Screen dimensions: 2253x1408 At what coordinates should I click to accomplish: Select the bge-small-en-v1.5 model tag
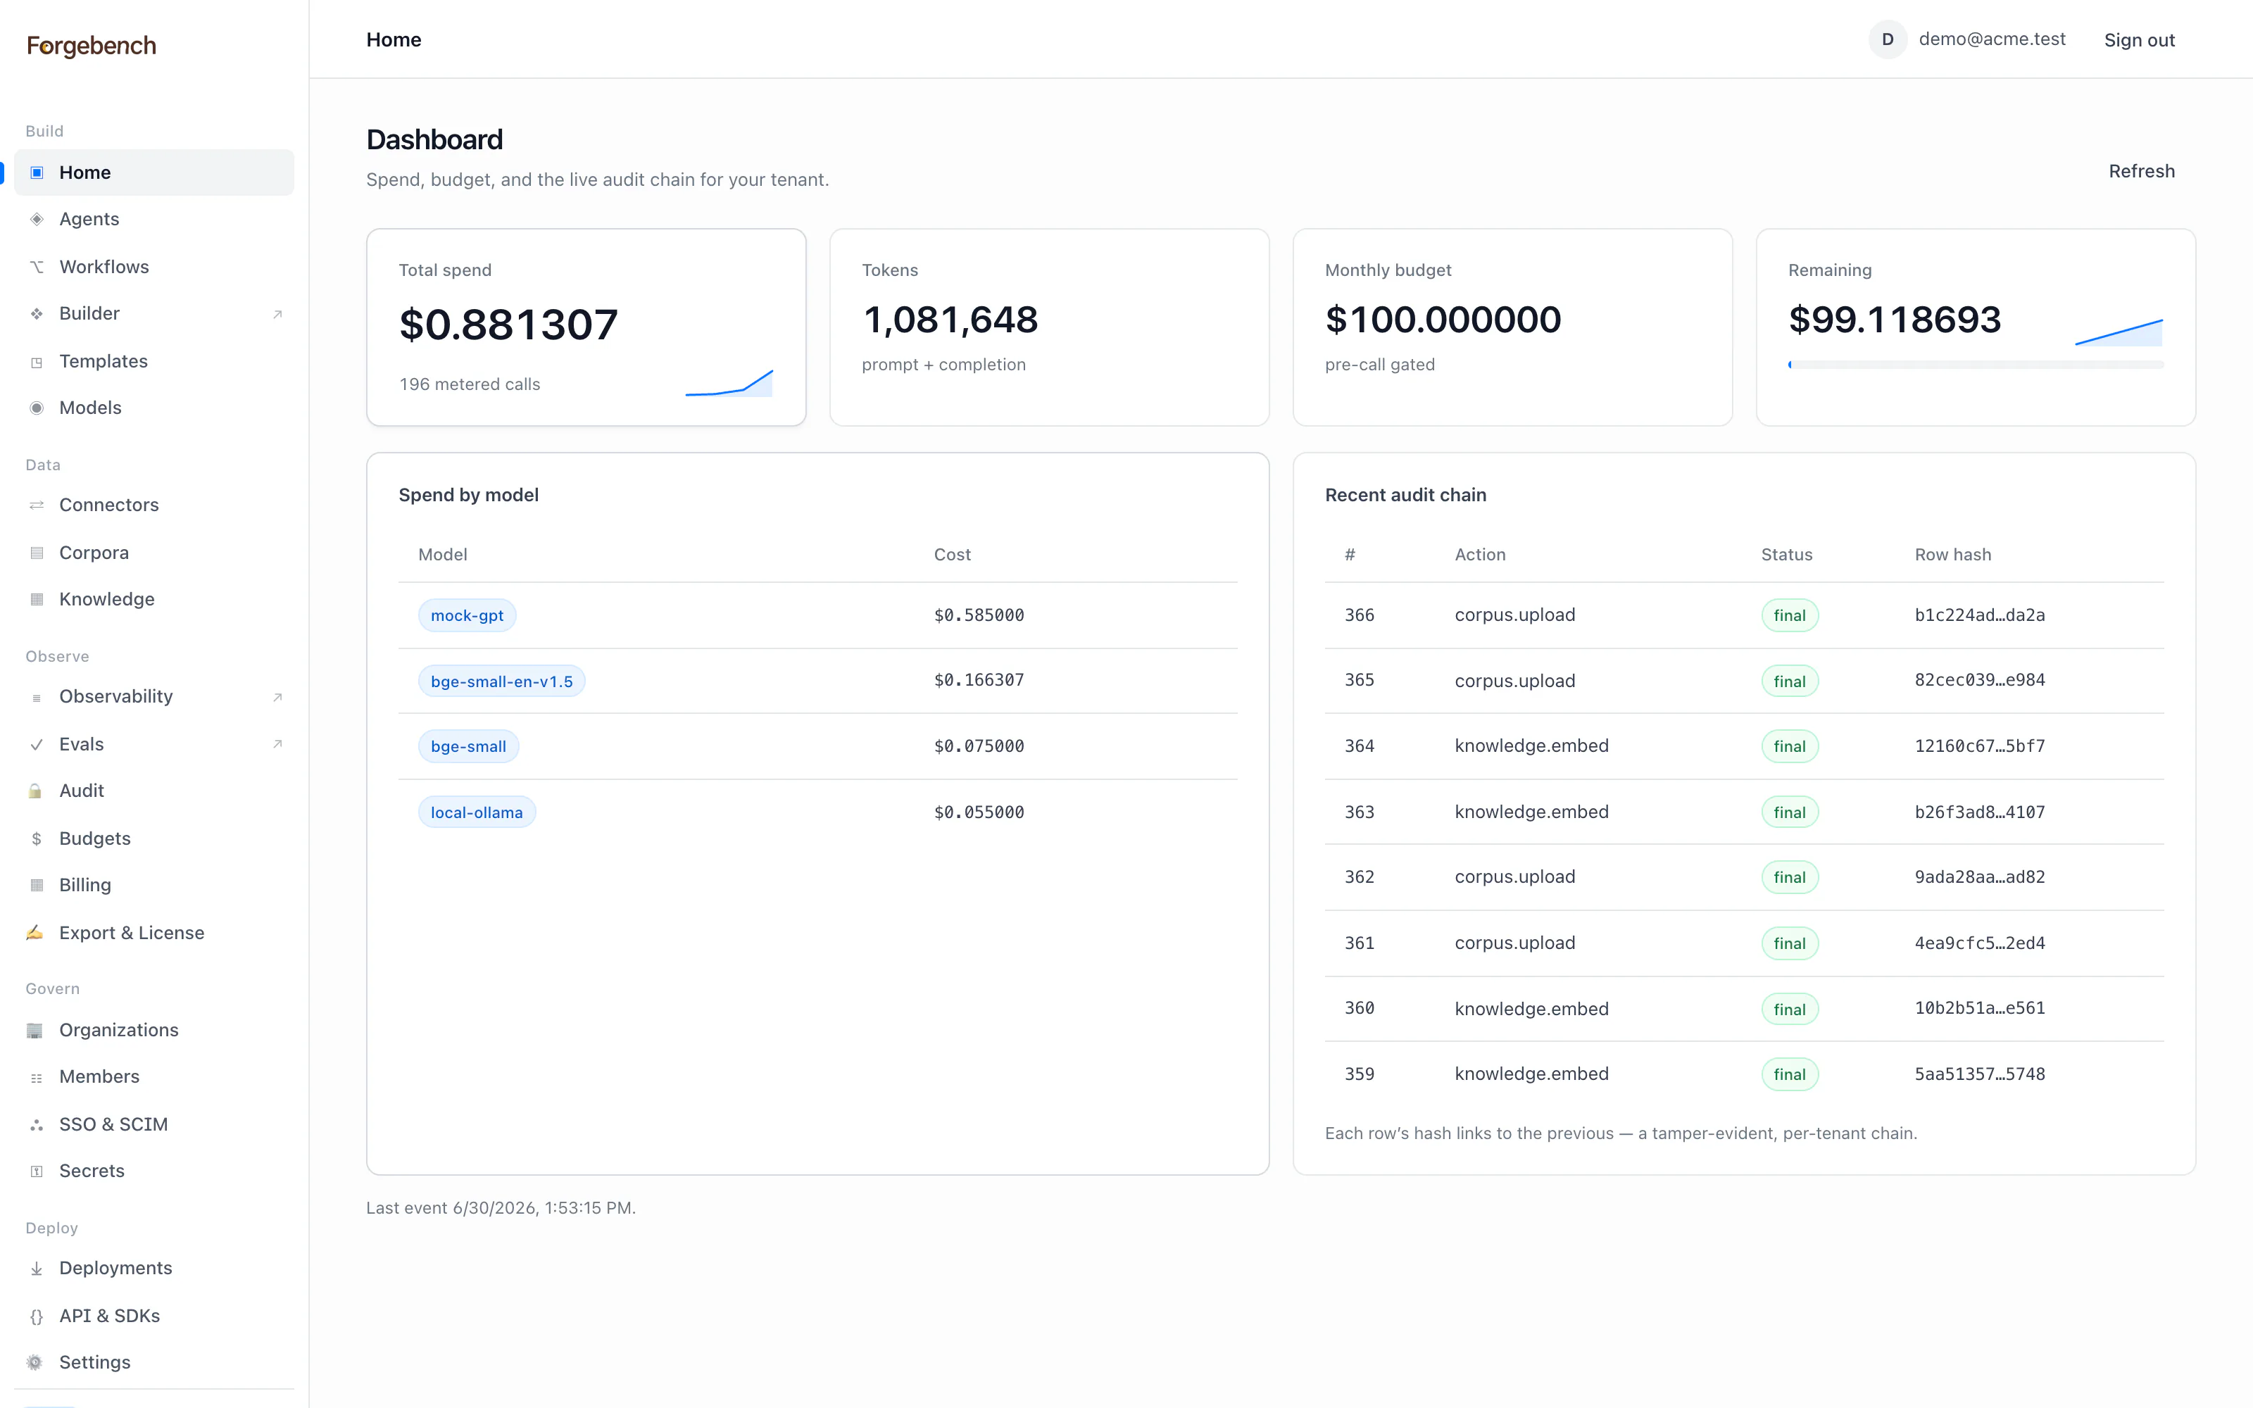pyautogui.click(x=502, y=681)
